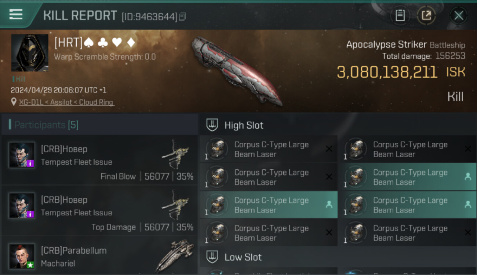Open the XG-D1L < Assilot < Cloud Ring link
The height and width of the screenshot is (275, 477).
click(x=66, y=102)
